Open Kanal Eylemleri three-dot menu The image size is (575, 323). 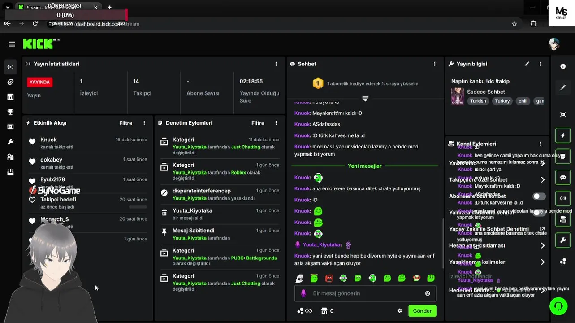coord(540,144)
